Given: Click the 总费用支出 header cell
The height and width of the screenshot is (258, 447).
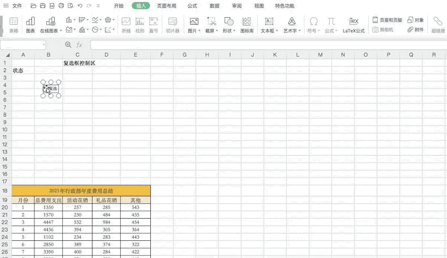Looking at the screenshot, I should pyautogui.click(x=48, y=200).
